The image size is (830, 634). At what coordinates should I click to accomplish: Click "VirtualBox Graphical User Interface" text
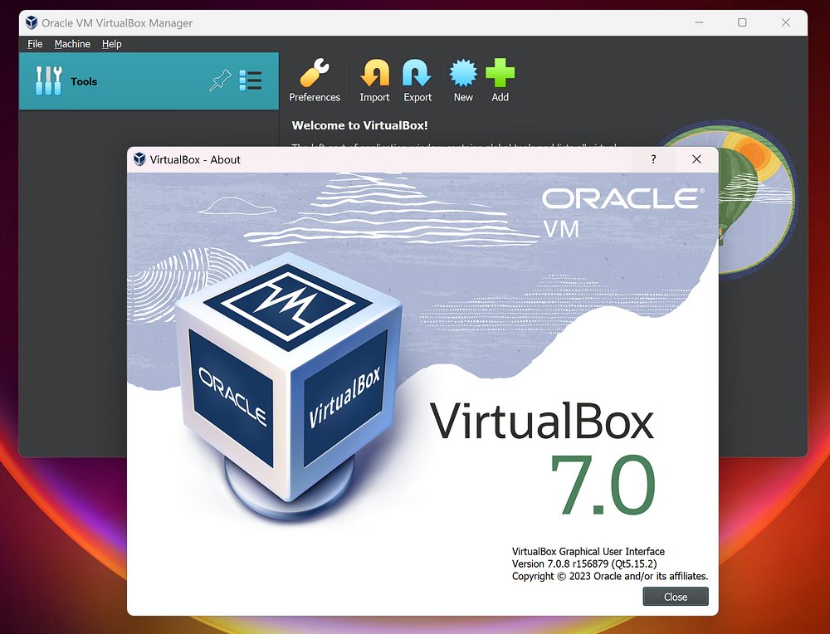pyautogui.click(x=588, y=552)
